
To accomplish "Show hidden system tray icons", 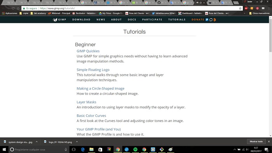I will point(235,149).
